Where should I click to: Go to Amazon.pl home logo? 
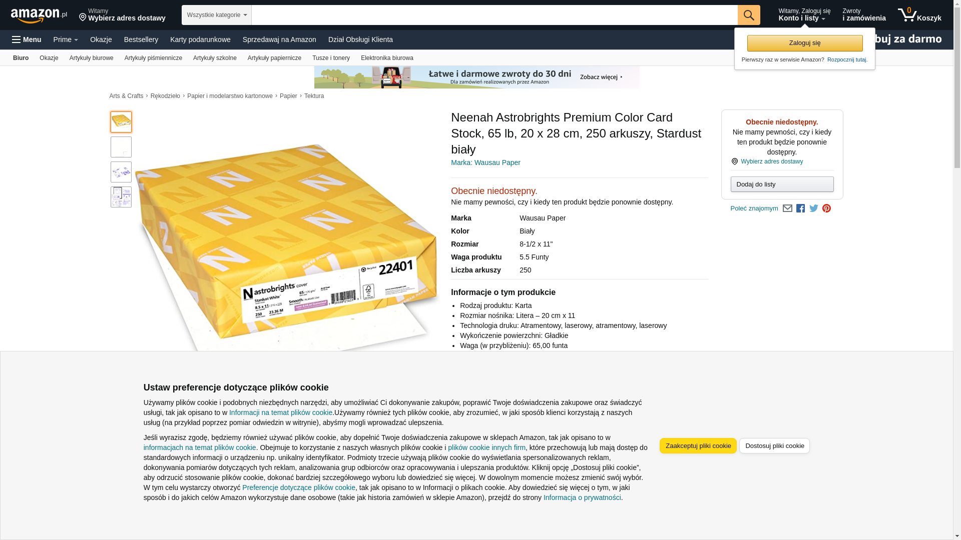[x=39, y=15]
